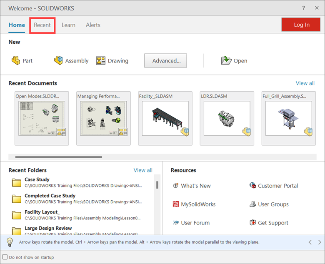Open the Customer Portal link
The height and width of the screenshot is (264, 325).
coord(278,186)
